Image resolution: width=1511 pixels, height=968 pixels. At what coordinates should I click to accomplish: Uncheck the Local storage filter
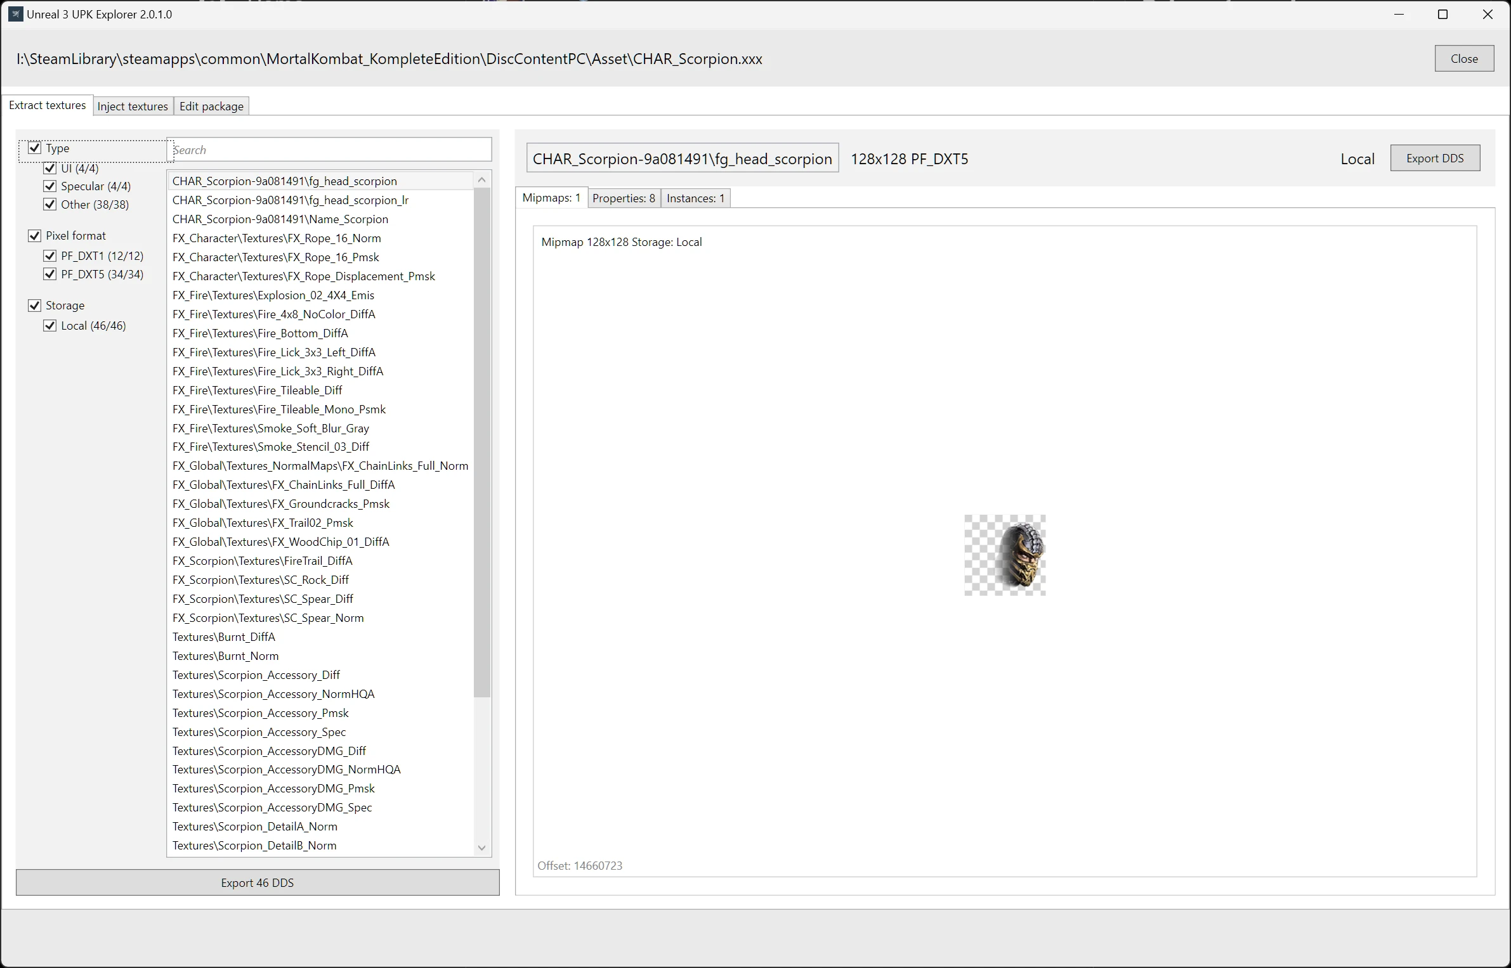pyautogui.click(x=50, y=326)
